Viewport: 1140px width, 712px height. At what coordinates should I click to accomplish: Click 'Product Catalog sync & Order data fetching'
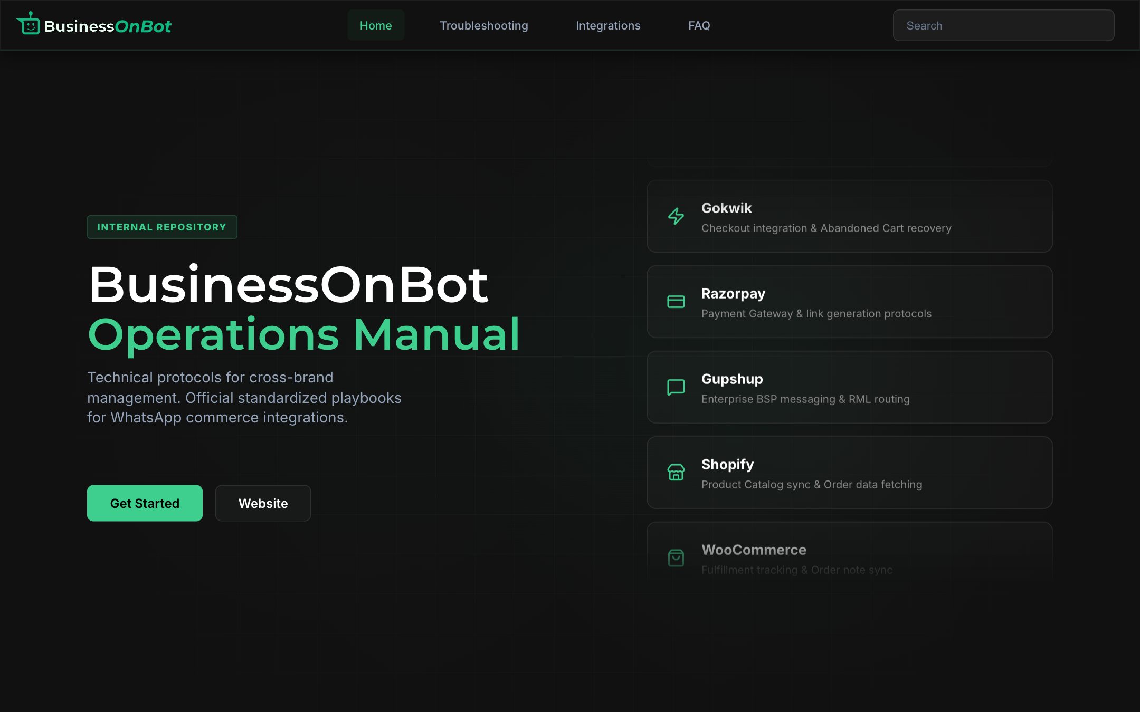[x=812, y=485]
